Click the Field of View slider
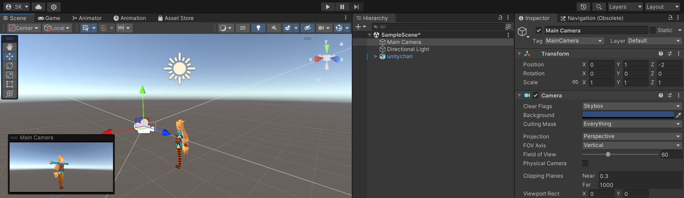This screenshot has height=198, width=684. click(620, 154)
